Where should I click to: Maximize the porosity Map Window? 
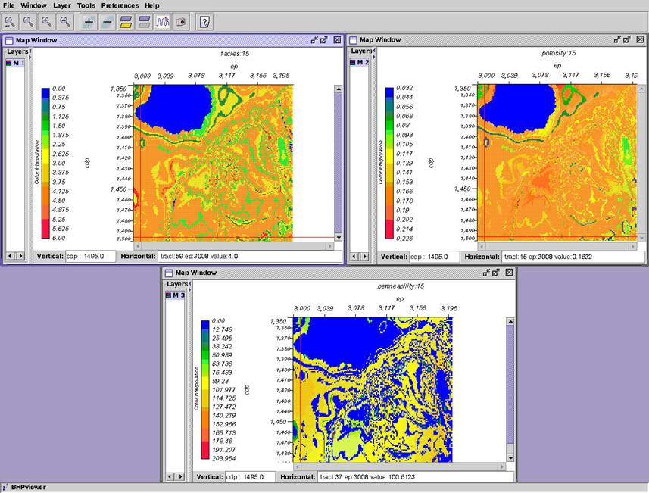tap(626, 39)
